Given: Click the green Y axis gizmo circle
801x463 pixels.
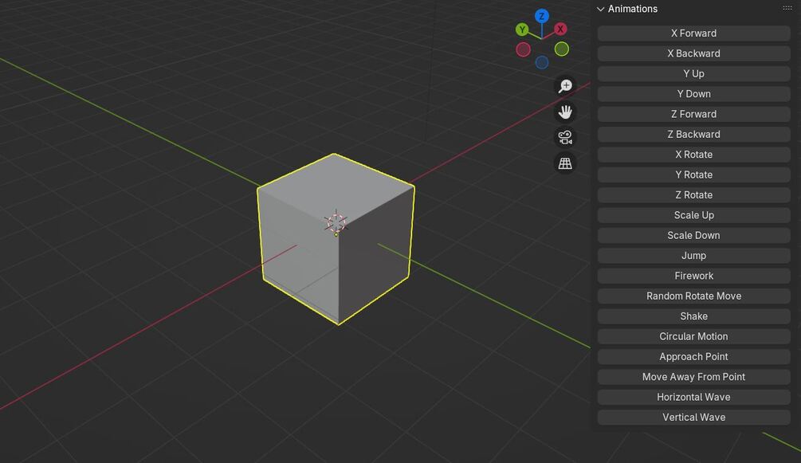Looking at the screenshot, I should pyautogui.click(x=522, y=29).
